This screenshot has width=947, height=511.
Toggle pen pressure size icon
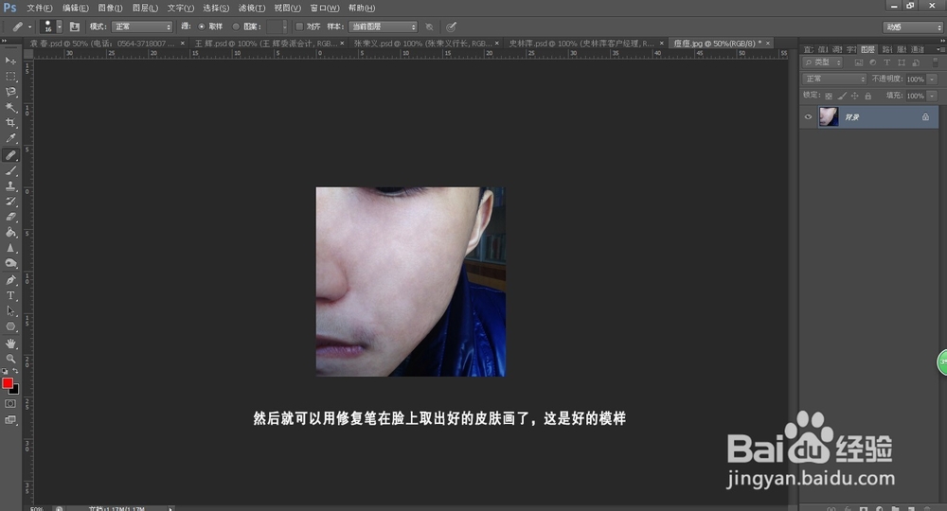pos(451,26)
